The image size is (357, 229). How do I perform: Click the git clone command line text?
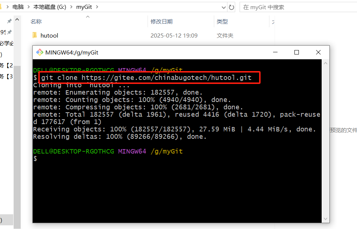(x=146, y=78)
